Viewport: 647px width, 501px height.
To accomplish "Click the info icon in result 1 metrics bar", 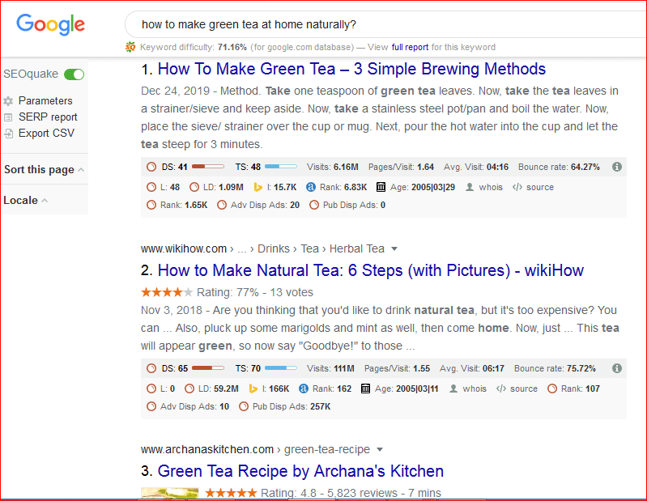I will tap(617, 167).
